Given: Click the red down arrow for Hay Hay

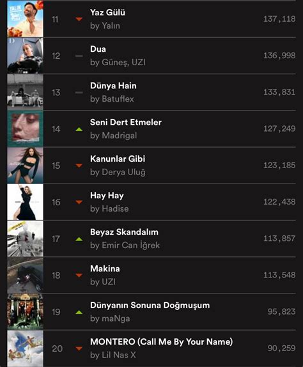Looking at the screenshot, I should coord(79,202).
